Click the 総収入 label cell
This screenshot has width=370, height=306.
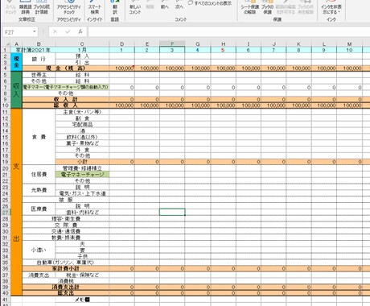[x=66, y=105]
